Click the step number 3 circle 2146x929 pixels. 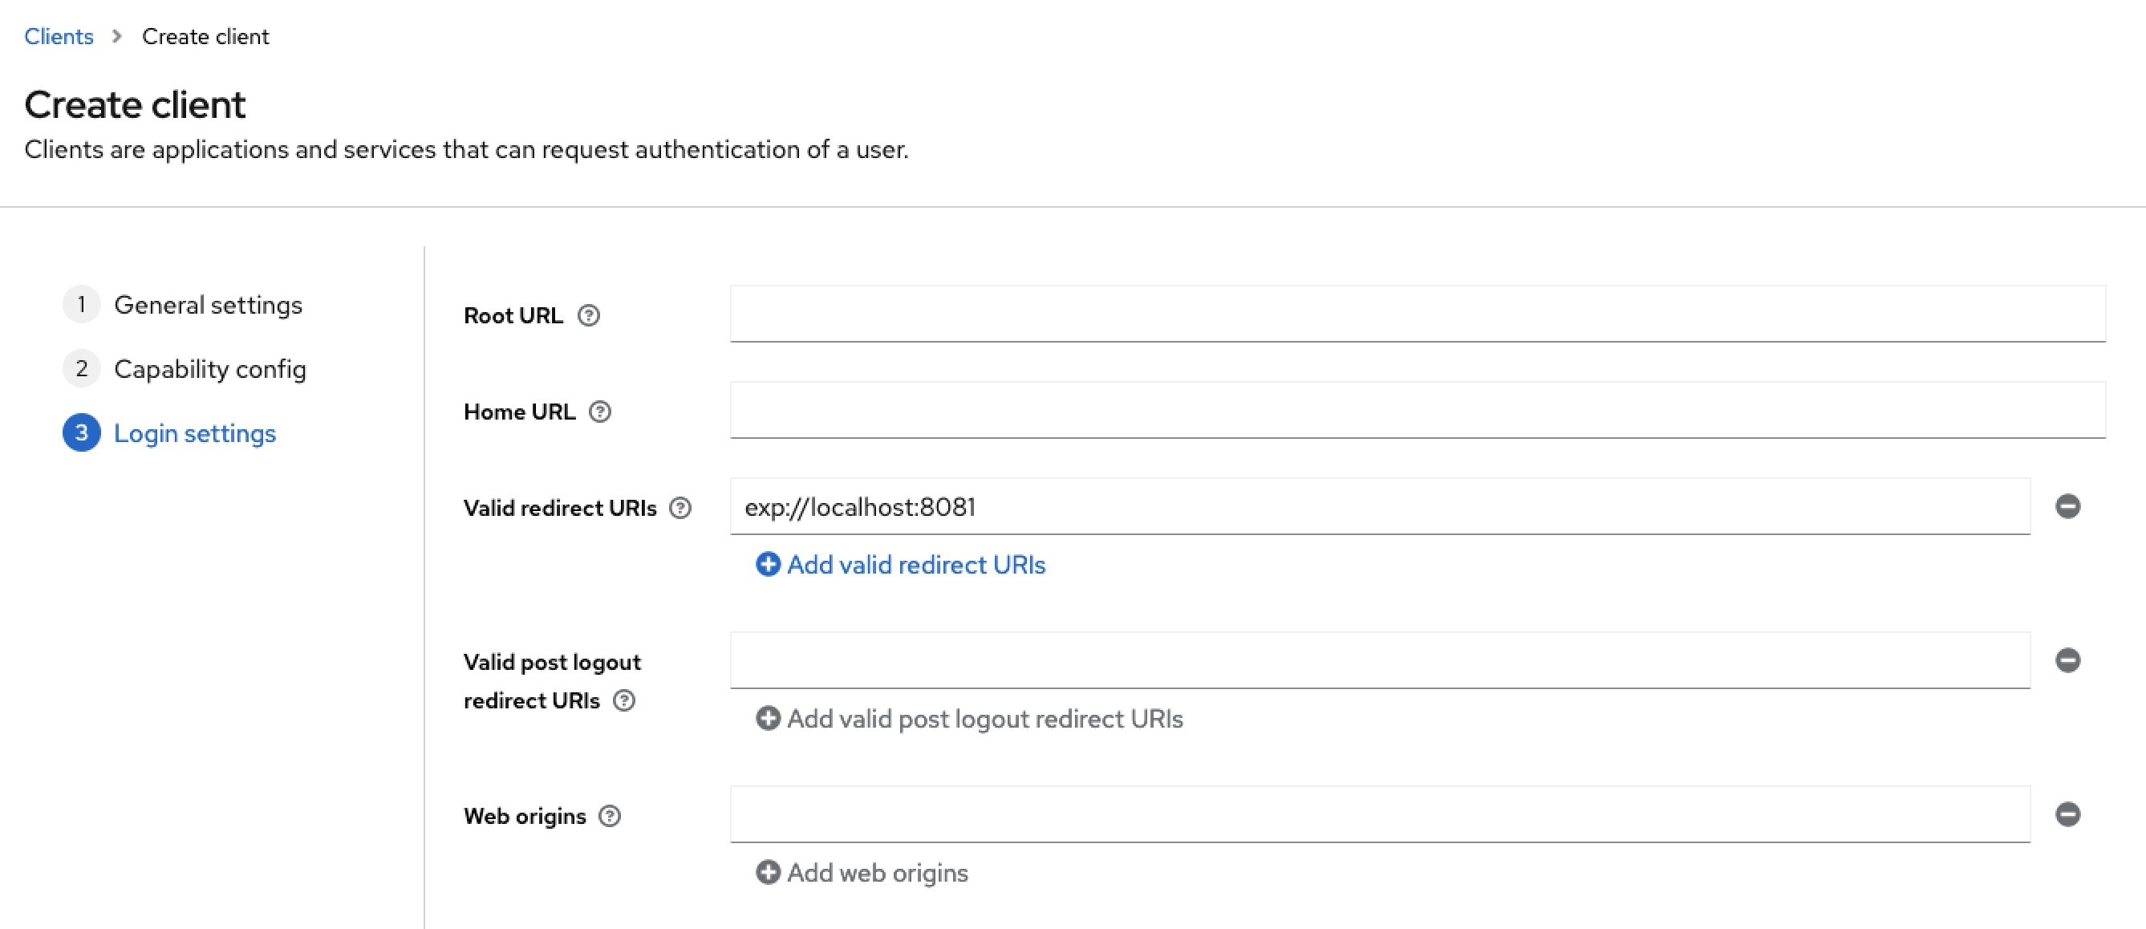[x=82, y=433]
